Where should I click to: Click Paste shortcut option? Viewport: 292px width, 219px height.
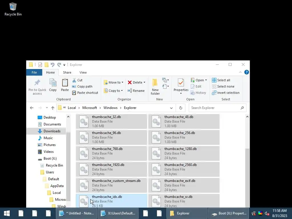click(85, 93)
